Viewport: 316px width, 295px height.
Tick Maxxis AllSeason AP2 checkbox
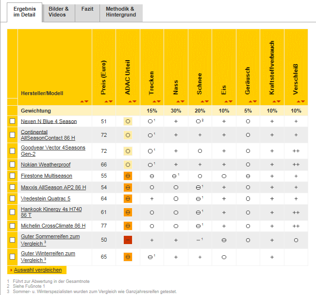pos(13,187)
